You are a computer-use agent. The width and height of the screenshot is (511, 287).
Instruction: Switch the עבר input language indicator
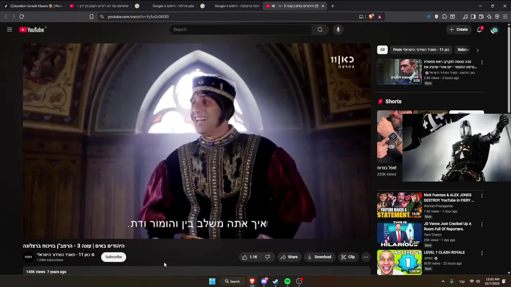tap(462, 281)
